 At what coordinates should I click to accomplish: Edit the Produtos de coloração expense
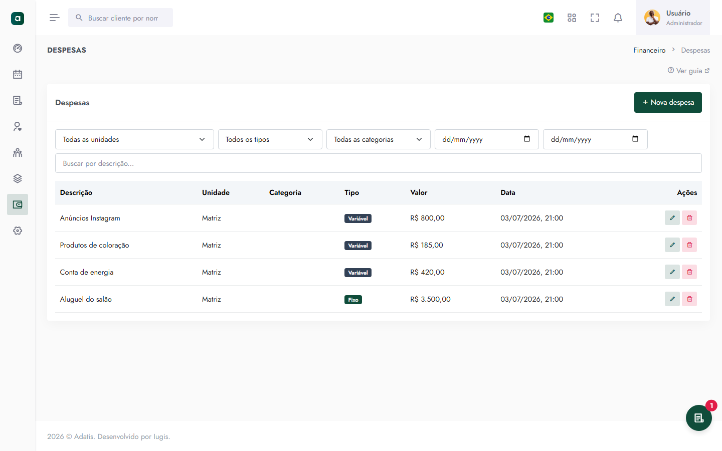(672, 245)
